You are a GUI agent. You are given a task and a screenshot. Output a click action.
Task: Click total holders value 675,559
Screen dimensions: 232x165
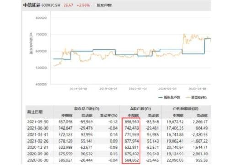pyautogui.click(x=65, y=154)
